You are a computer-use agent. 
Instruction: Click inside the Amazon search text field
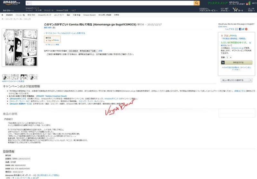click(x=113, y=3)
